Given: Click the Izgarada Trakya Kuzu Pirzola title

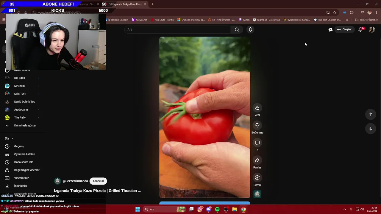Looking at the screenshot, I should [97, 191].
